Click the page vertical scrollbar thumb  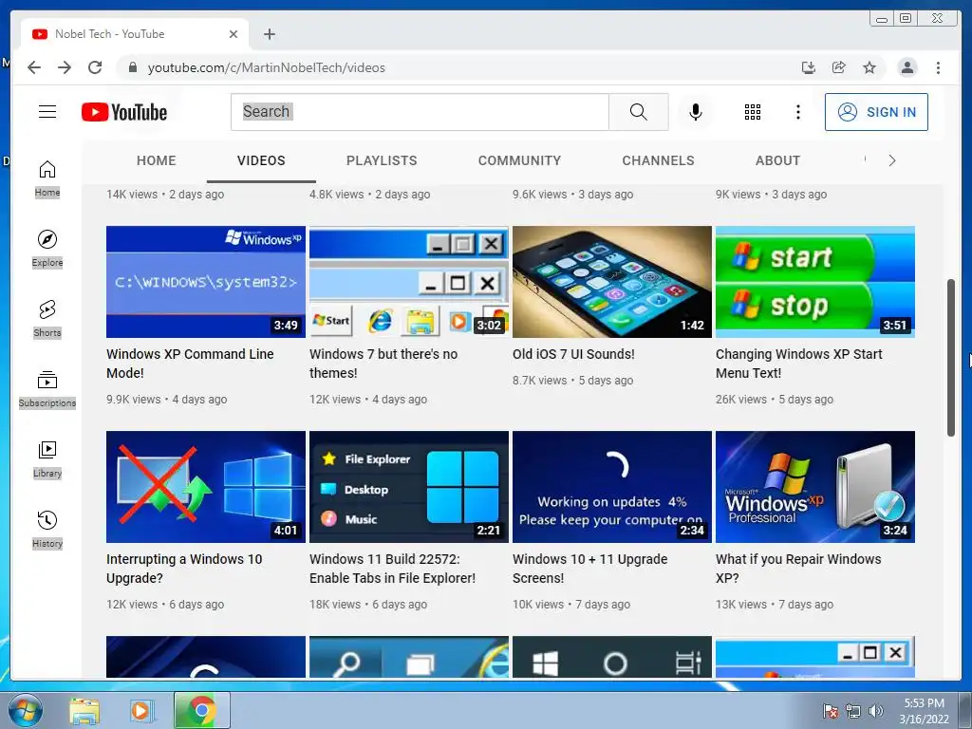point(951,358)
